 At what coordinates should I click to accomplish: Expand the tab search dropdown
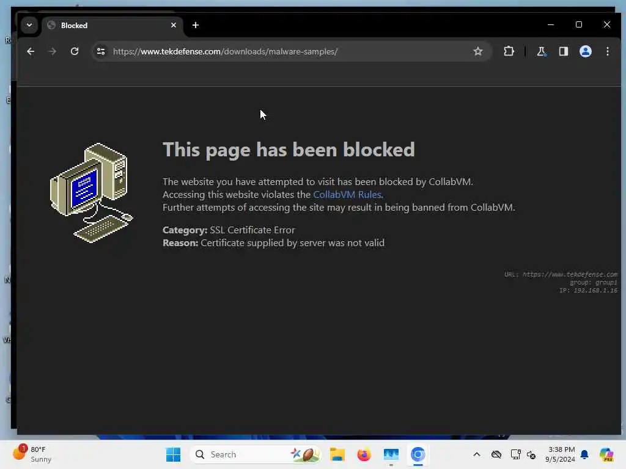[x=29, y=25]
